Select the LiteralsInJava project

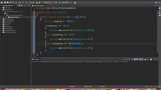click(8, 27)
